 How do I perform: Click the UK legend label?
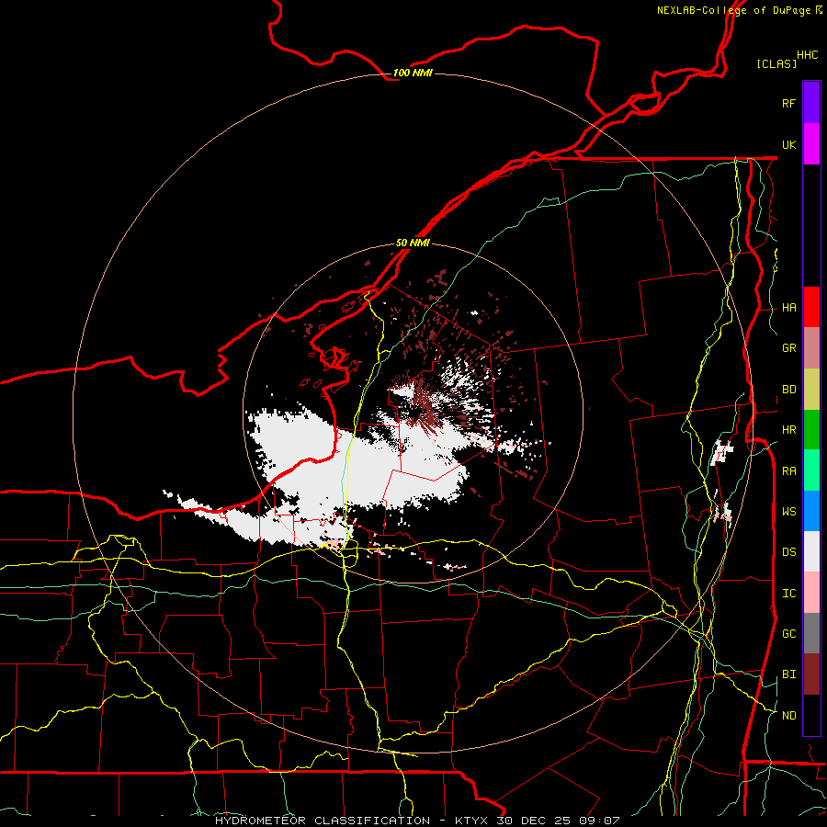pyautogui.click(x=788, y=144)
